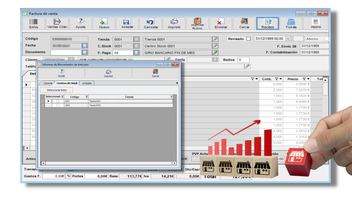The width and height of the screenshot is (352, 198).
Task: Switch to the Artículos tab
Action: point(87,83)
